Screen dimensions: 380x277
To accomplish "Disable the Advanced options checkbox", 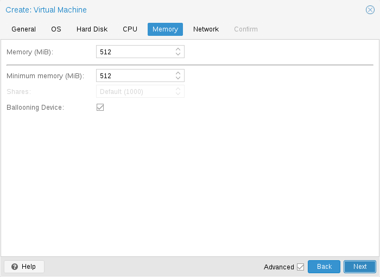I will pyautogui.click(x=301, y=267).
